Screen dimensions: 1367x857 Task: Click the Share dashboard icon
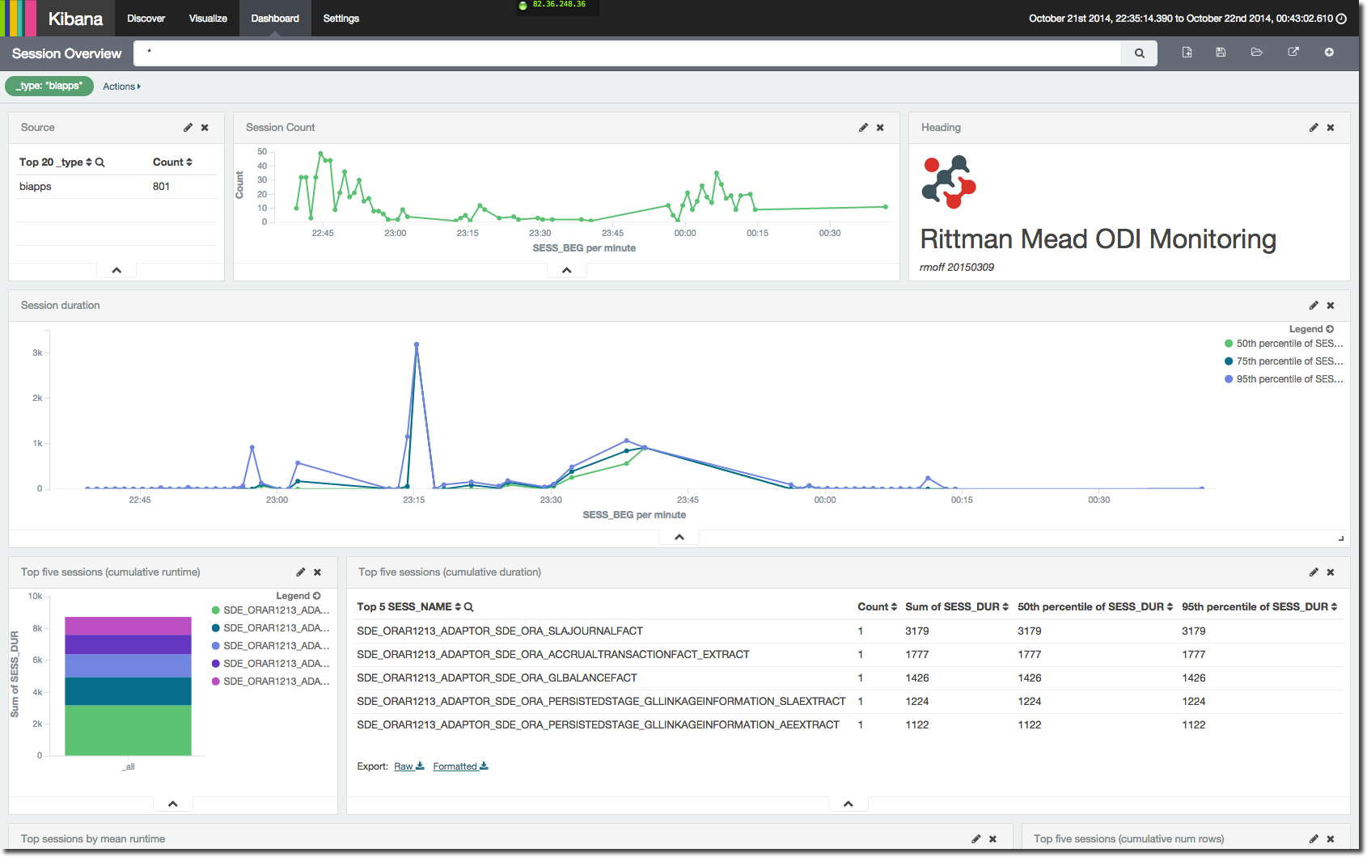pyautogui.click(x=1293, y=53)
